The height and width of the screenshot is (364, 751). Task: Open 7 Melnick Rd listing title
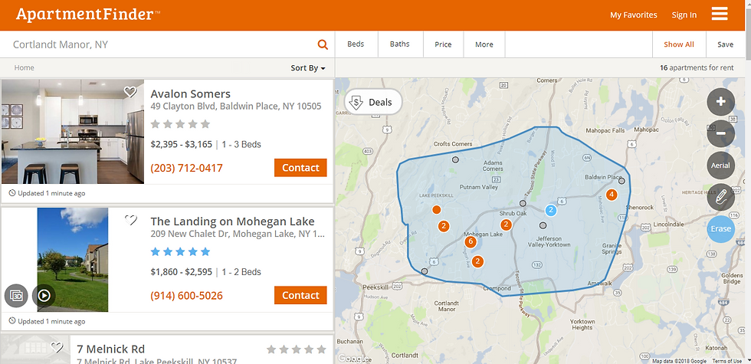[x=110, y=349]
